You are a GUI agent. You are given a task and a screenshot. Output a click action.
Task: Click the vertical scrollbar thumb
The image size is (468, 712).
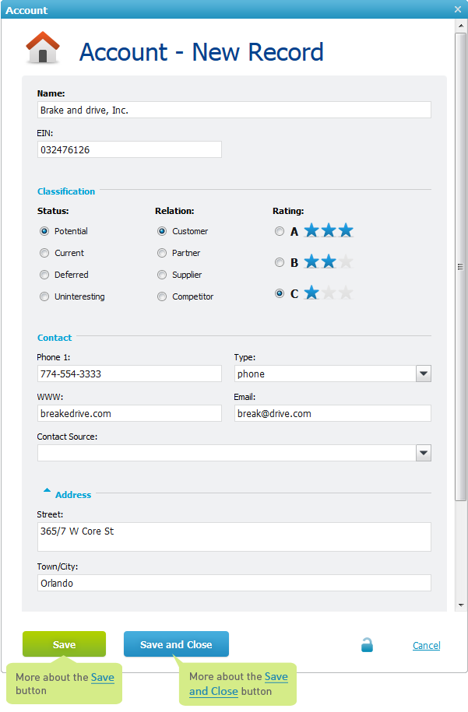click(461, 267)
